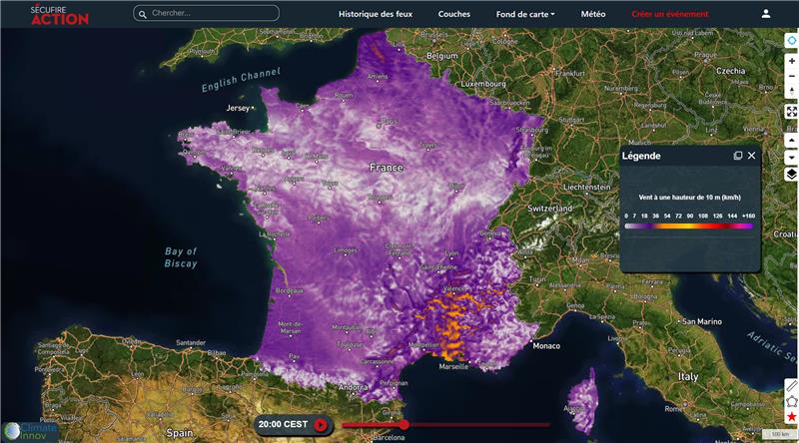Open the user account profile icon

point(766,14)
